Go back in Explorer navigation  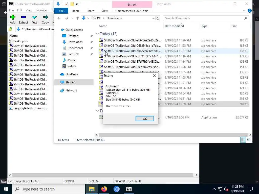pos(59,18)
